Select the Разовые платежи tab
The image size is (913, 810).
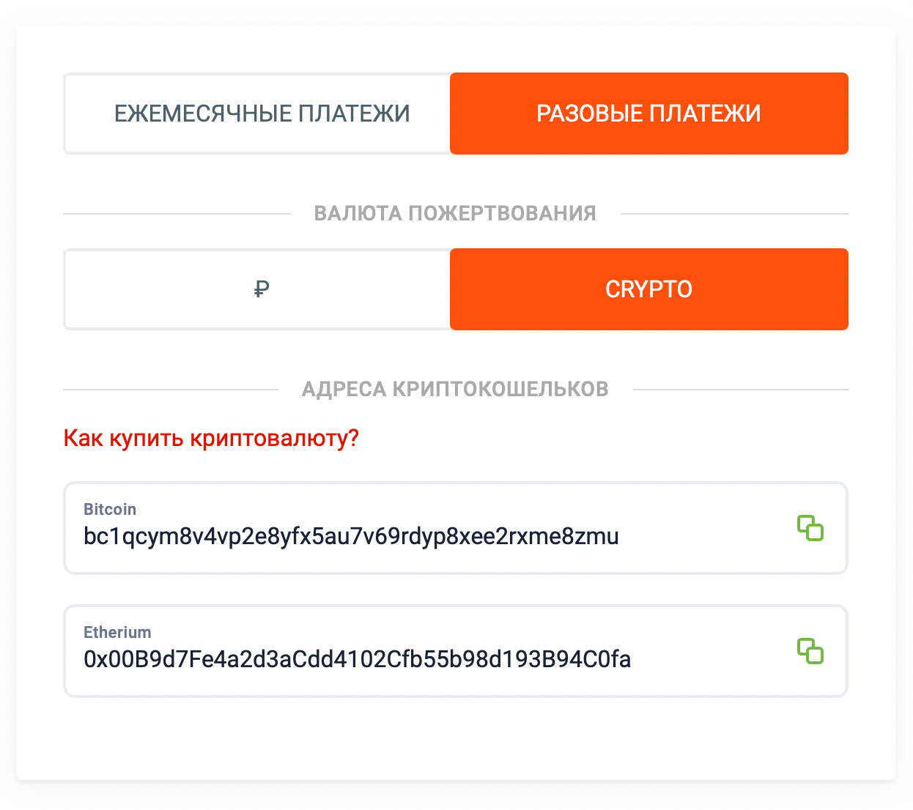[x=648, y=114]
